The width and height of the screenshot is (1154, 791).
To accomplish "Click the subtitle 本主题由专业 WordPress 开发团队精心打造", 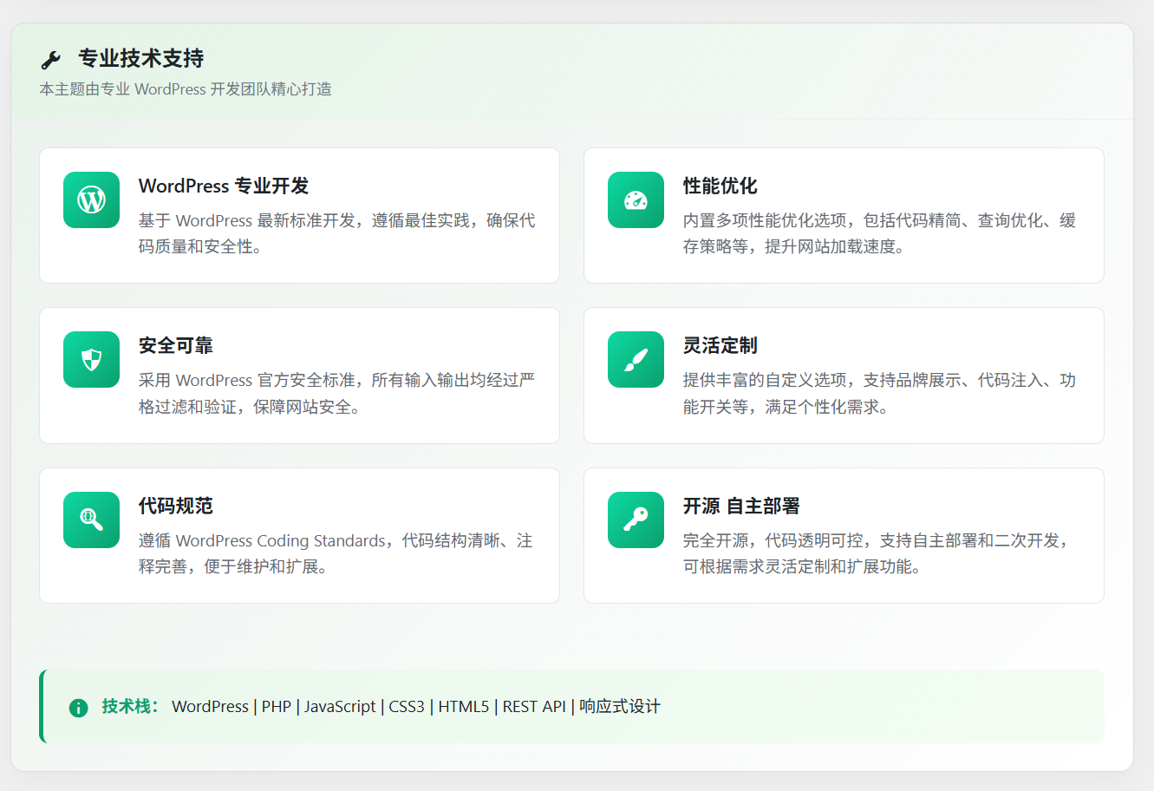I will pyautogui.click(x=186, y=89).
